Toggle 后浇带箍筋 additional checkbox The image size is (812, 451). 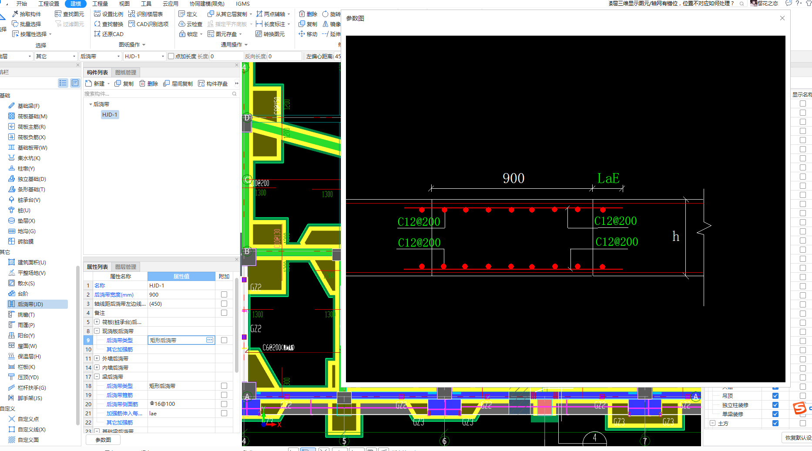point(224,395)
